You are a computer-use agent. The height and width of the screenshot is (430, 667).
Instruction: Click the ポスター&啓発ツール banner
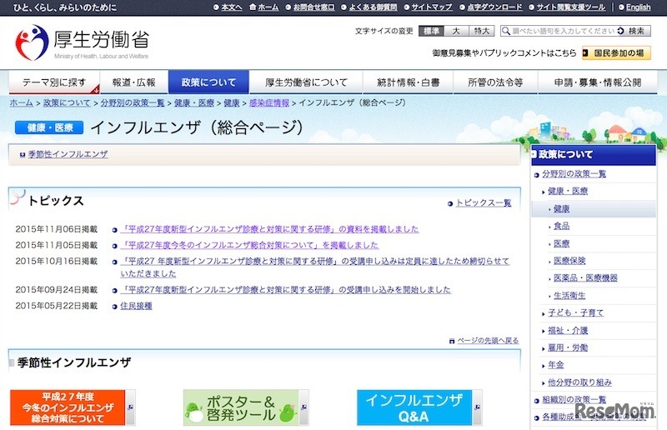240,407
